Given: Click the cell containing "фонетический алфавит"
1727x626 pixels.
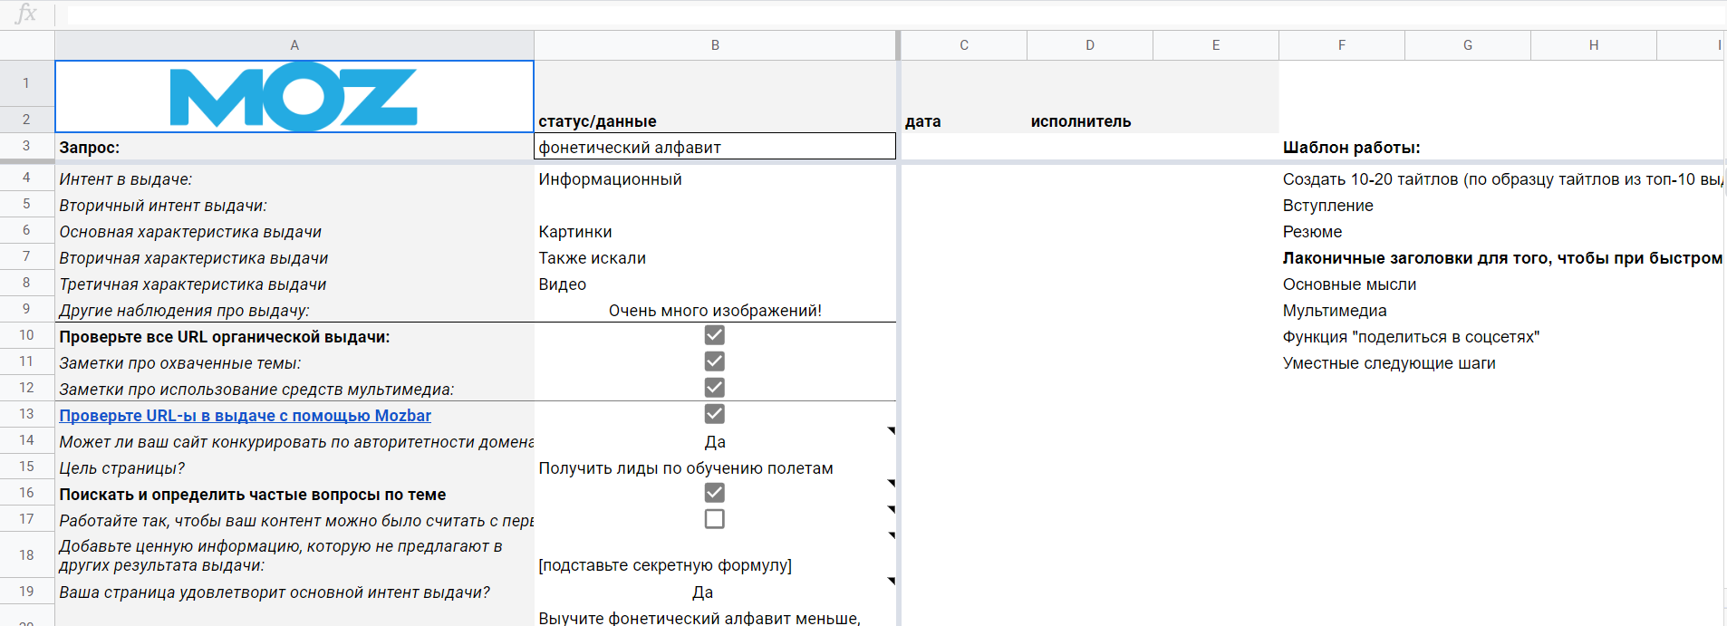Looking at the screenshot, I should point(715,147).
